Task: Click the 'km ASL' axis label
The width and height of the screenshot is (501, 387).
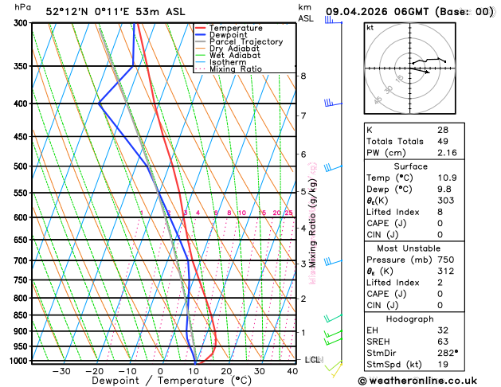Action: 305,13
